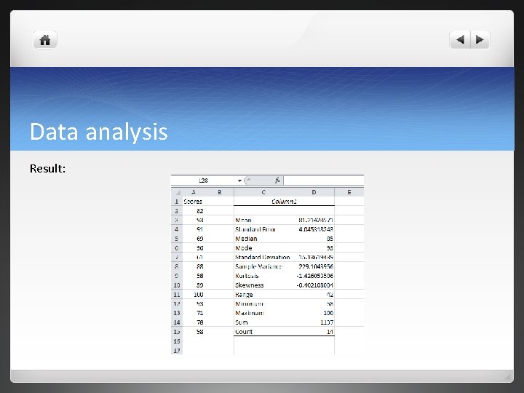Advance to the next slide
Image resolution: width=524 pixels, height=393 pixels.
480,40
